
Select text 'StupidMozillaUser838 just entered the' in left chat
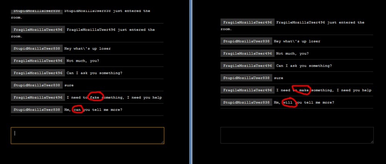(107, 11)
